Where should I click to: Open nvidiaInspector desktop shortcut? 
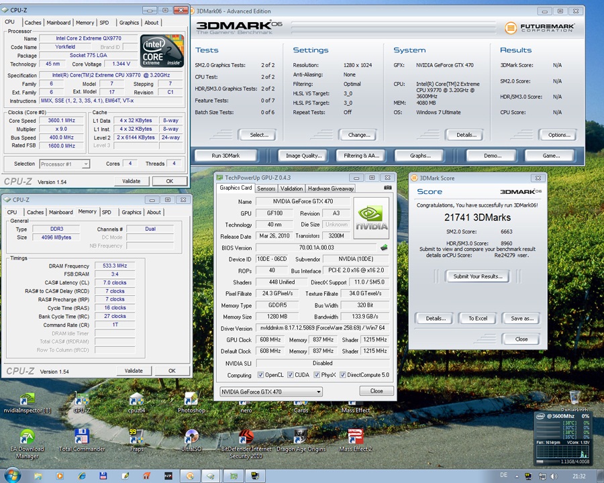click(27, 403)
